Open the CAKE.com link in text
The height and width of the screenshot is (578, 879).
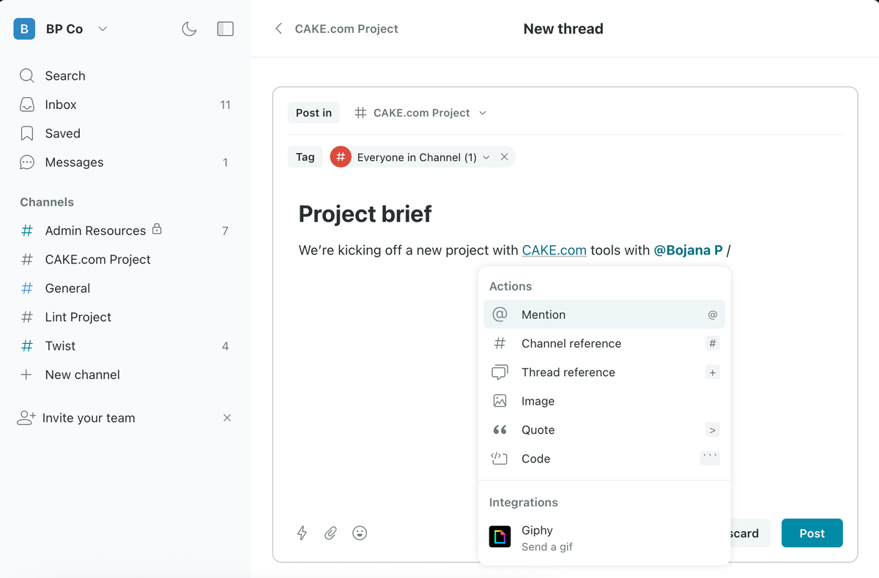(x=555, y=250)
